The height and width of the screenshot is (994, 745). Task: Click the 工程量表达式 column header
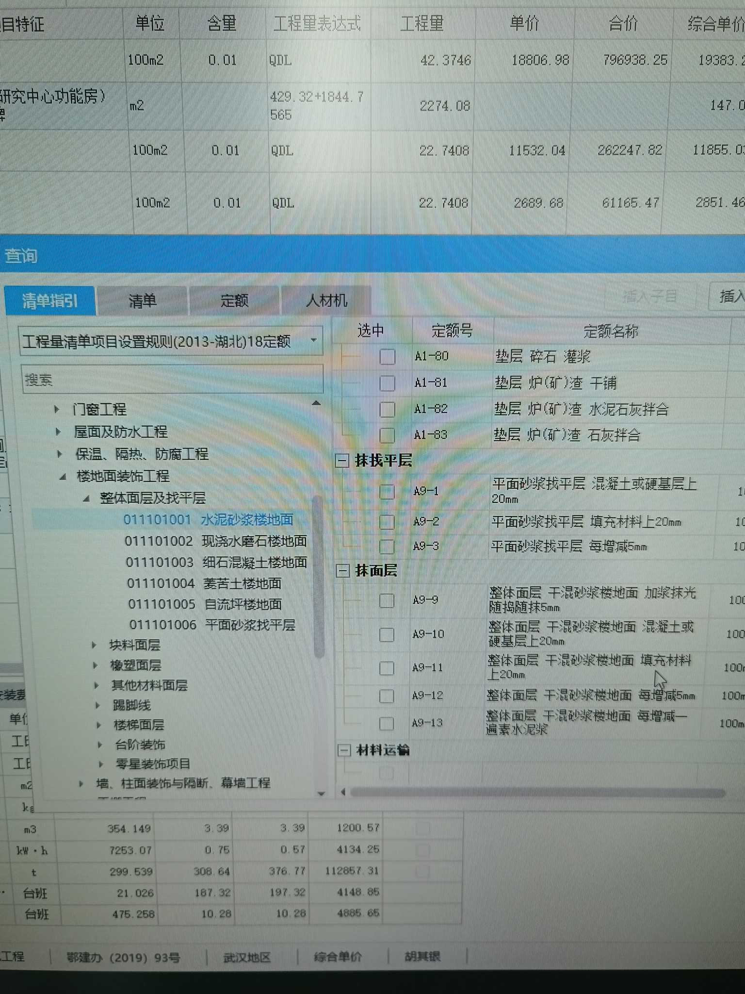(317, 23)
